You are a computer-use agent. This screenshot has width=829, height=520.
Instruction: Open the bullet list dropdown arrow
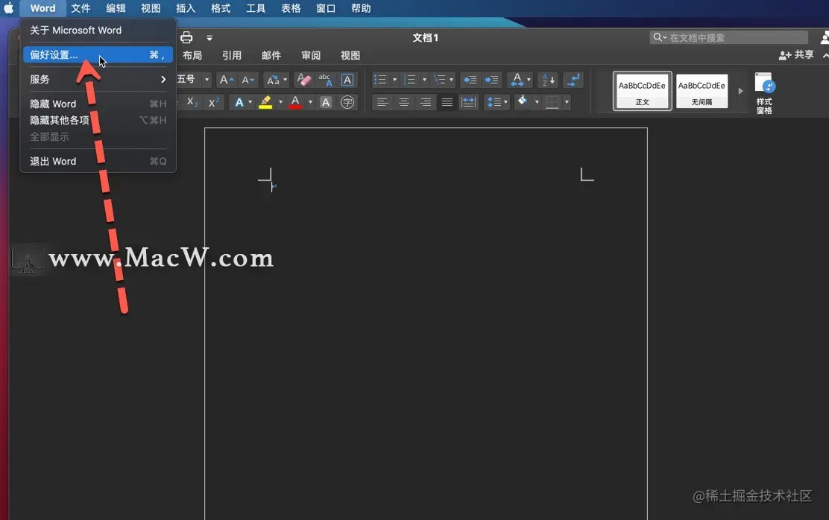(x=394, y=80)
